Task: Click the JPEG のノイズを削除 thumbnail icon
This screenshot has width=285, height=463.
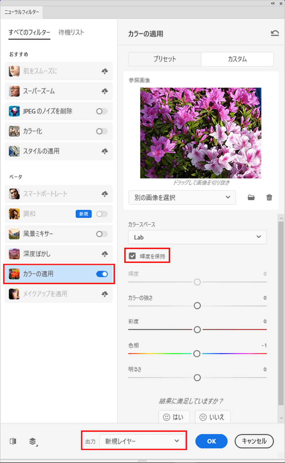Action: pyautogui.click(x=14, y=111)
